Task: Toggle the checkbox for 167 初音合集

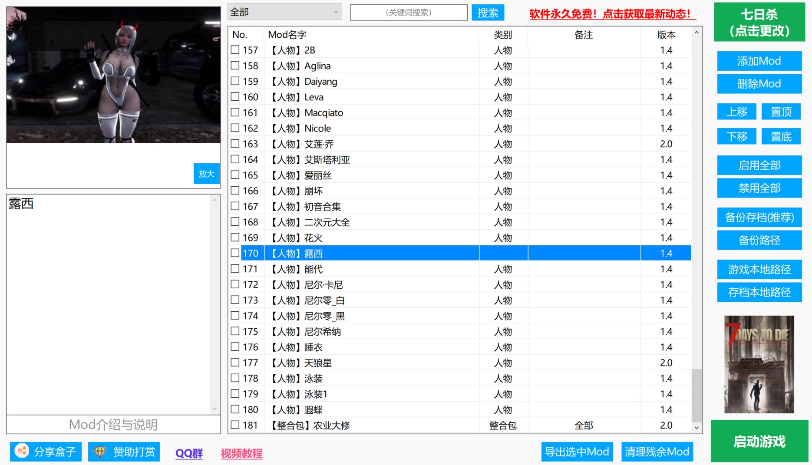Action: click(x=235, y=206)
